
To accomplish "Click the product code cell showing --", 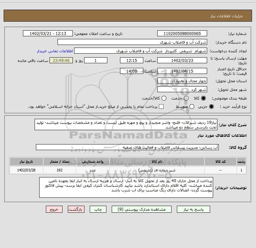I will tap(220, 170).
